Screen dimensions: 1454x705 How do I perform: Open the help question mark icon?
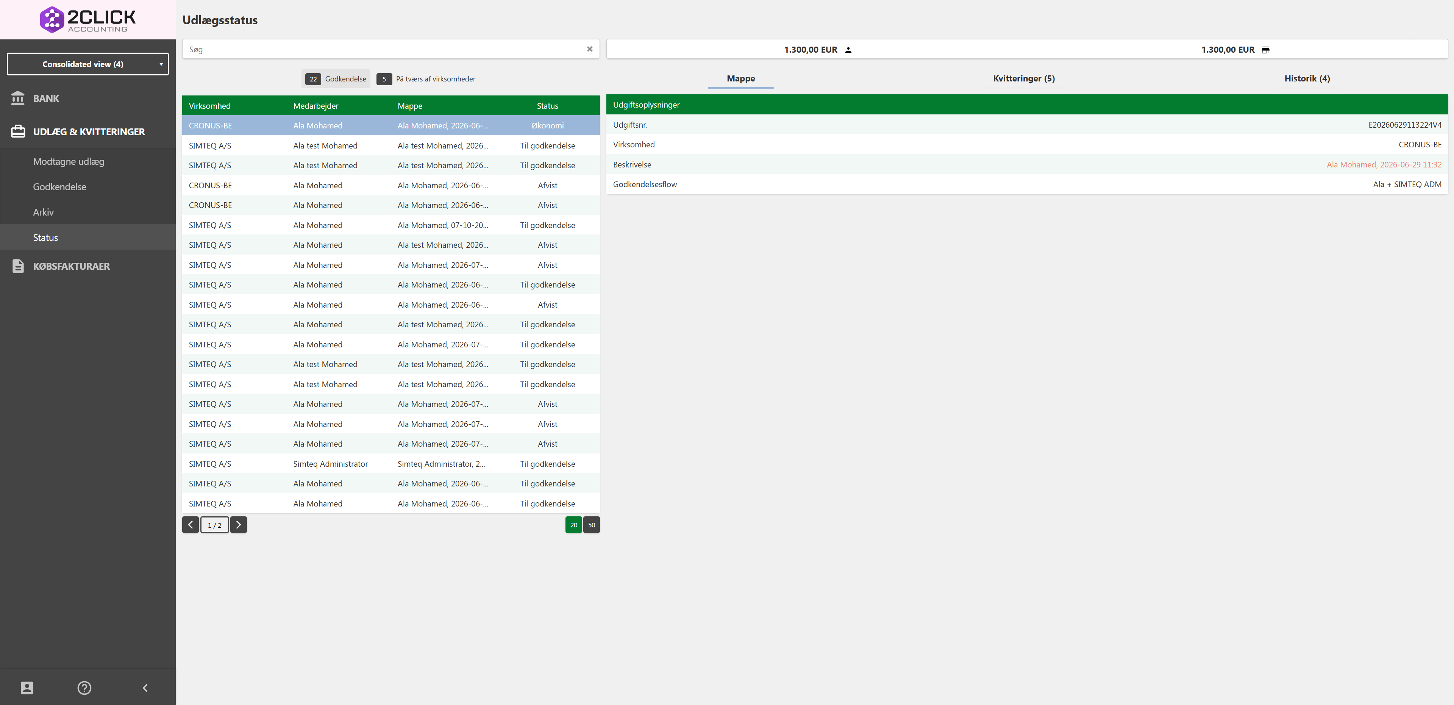84,688
